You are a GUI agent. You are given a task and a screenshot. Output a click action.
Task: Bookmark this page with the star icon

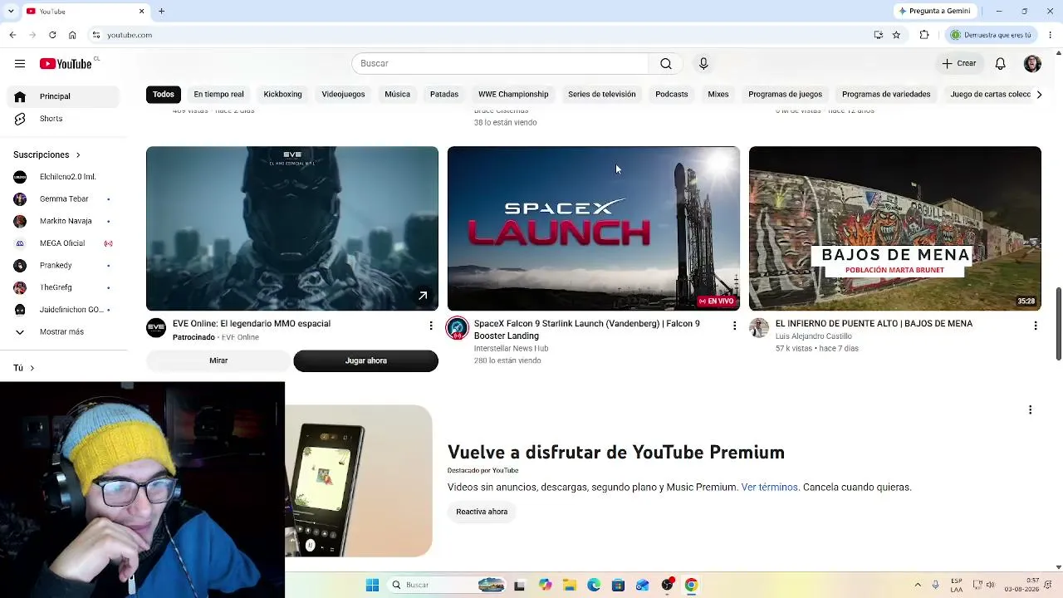click(896, 35)
